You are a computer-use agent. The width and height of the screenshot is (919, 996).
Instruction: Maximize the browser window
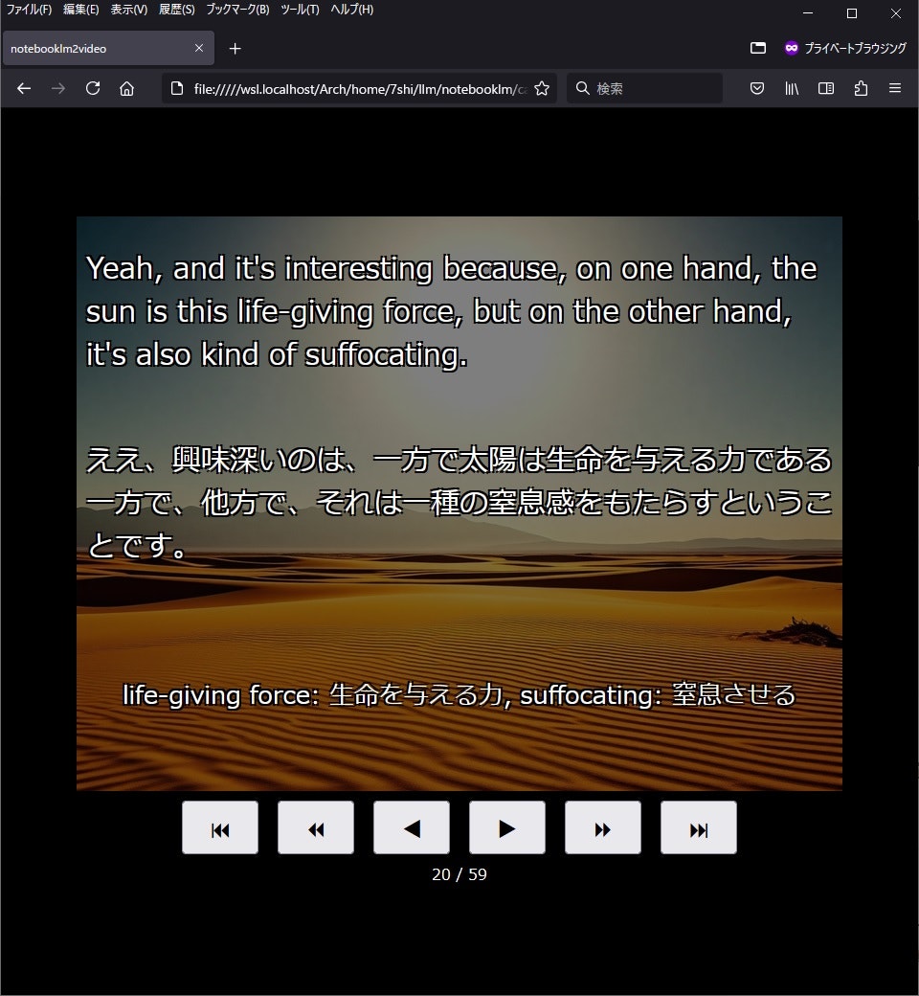coord(852,12)
